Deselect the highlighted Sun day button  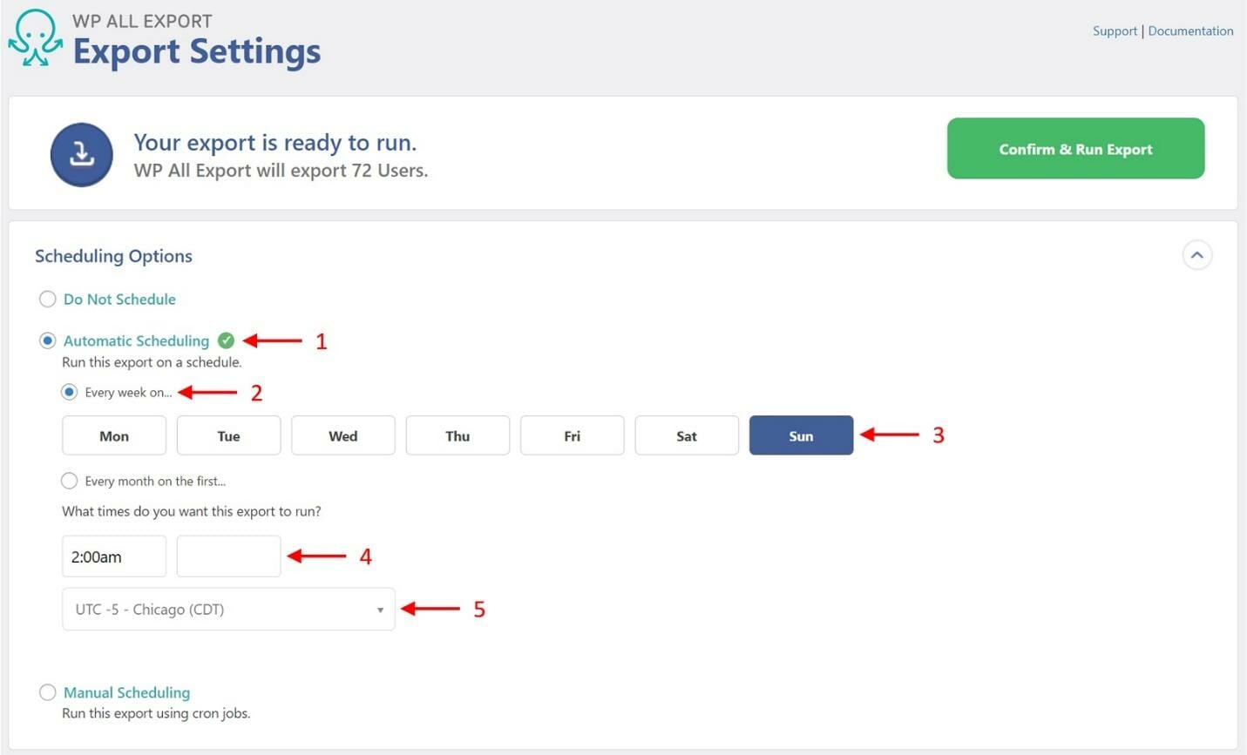click(x=801, y=435)
